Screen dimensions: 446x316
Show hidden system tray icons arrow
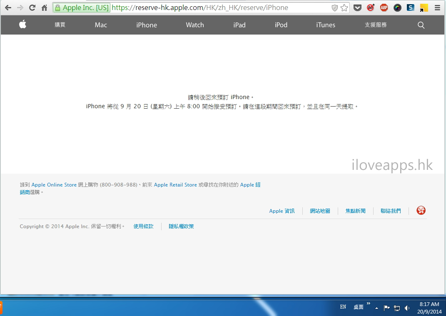click(376, 308)
